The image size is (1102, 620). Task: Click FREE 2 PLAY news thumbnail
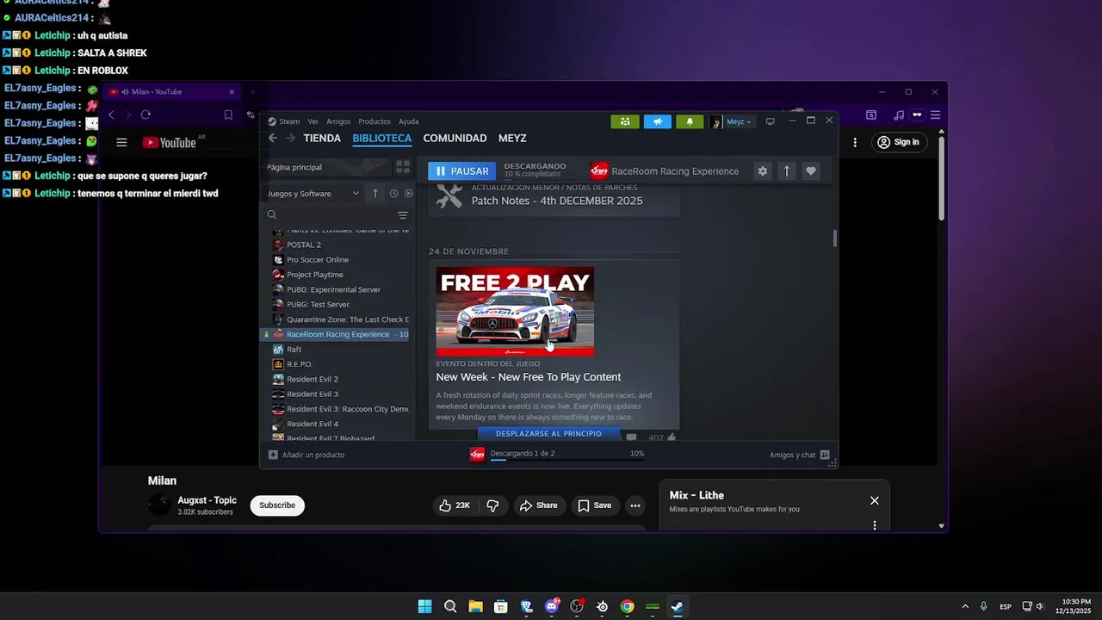515,312
